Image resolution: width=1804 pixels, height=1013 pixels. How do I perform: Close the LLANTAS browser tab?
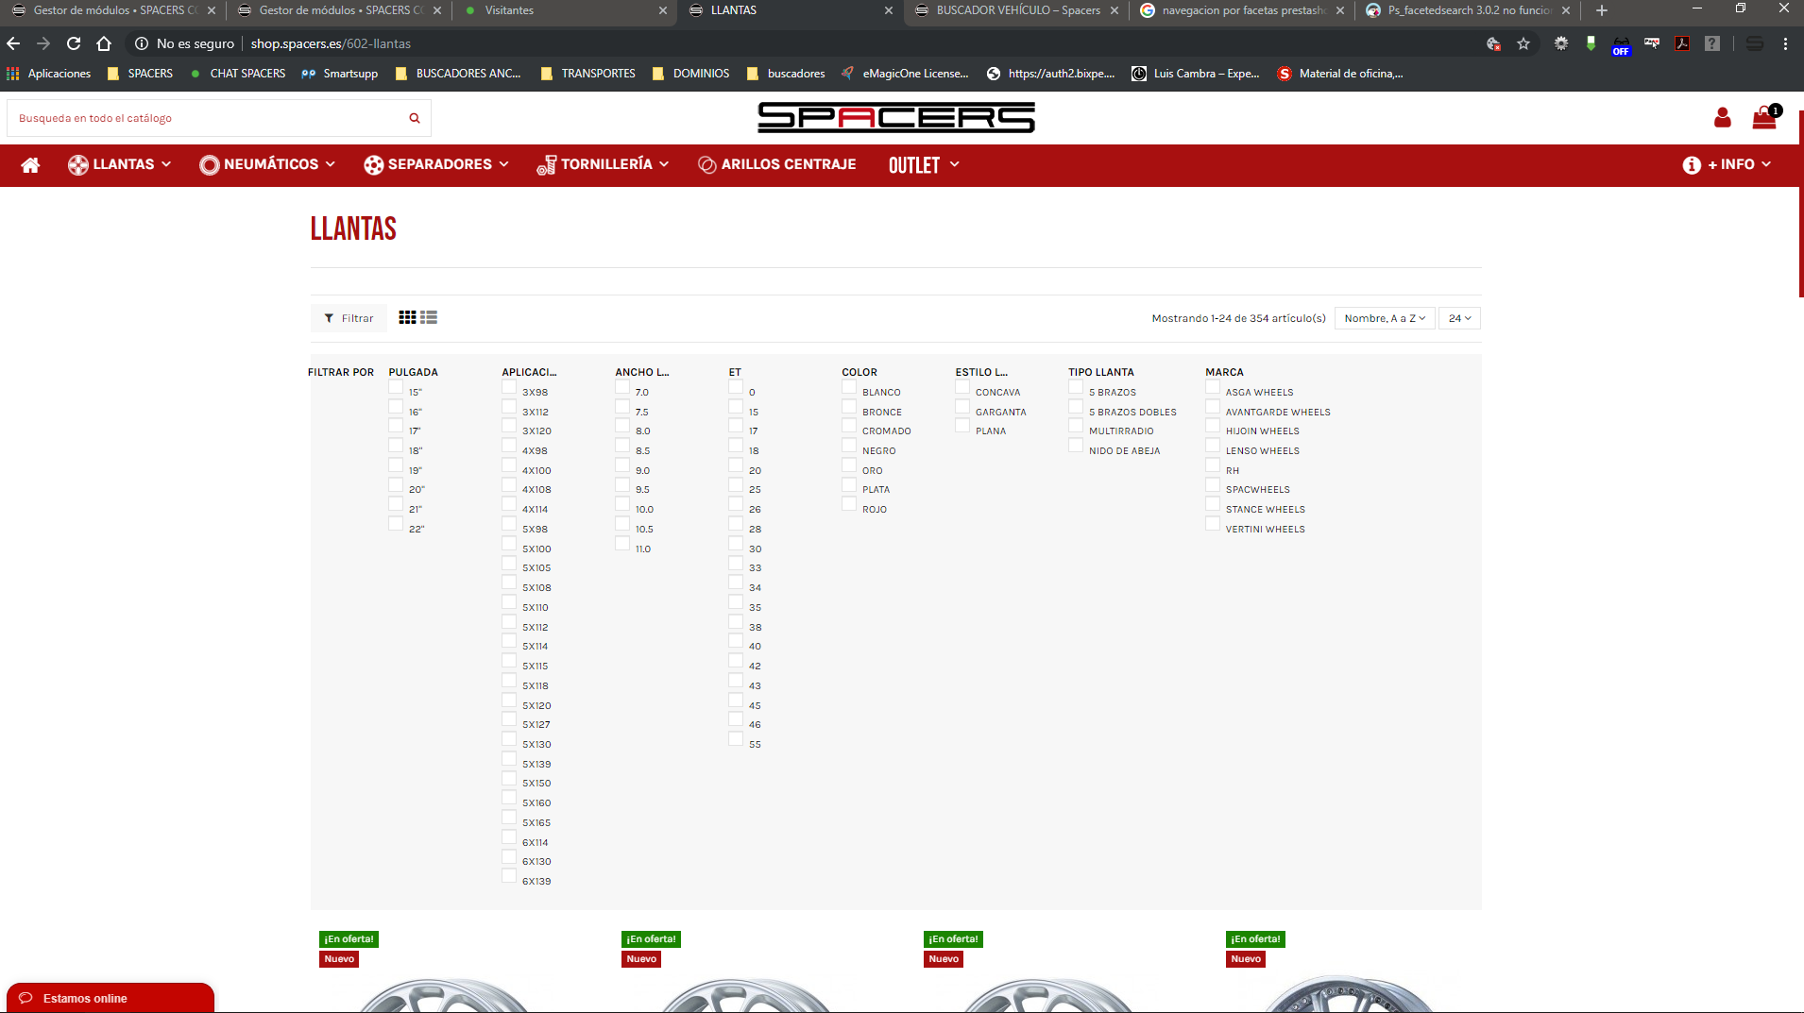click(x=889, y=10)
